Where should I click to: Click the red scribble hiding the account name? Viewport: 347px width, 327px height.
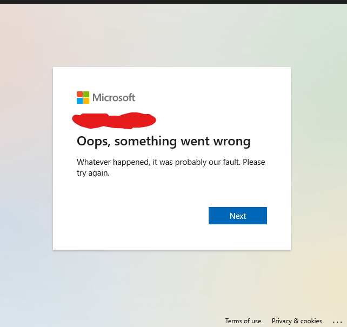coord(114,121)
